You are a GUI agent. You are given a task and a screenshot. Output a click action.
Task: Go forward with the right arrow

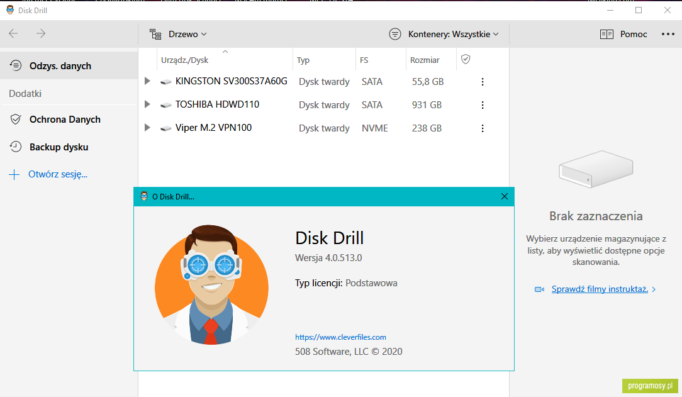click(x=41, y=33)
